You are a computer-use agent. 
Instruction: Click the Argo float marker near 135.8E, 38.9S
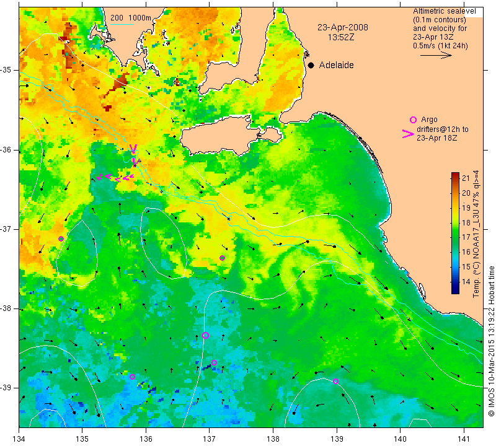(x=132, y=377)
